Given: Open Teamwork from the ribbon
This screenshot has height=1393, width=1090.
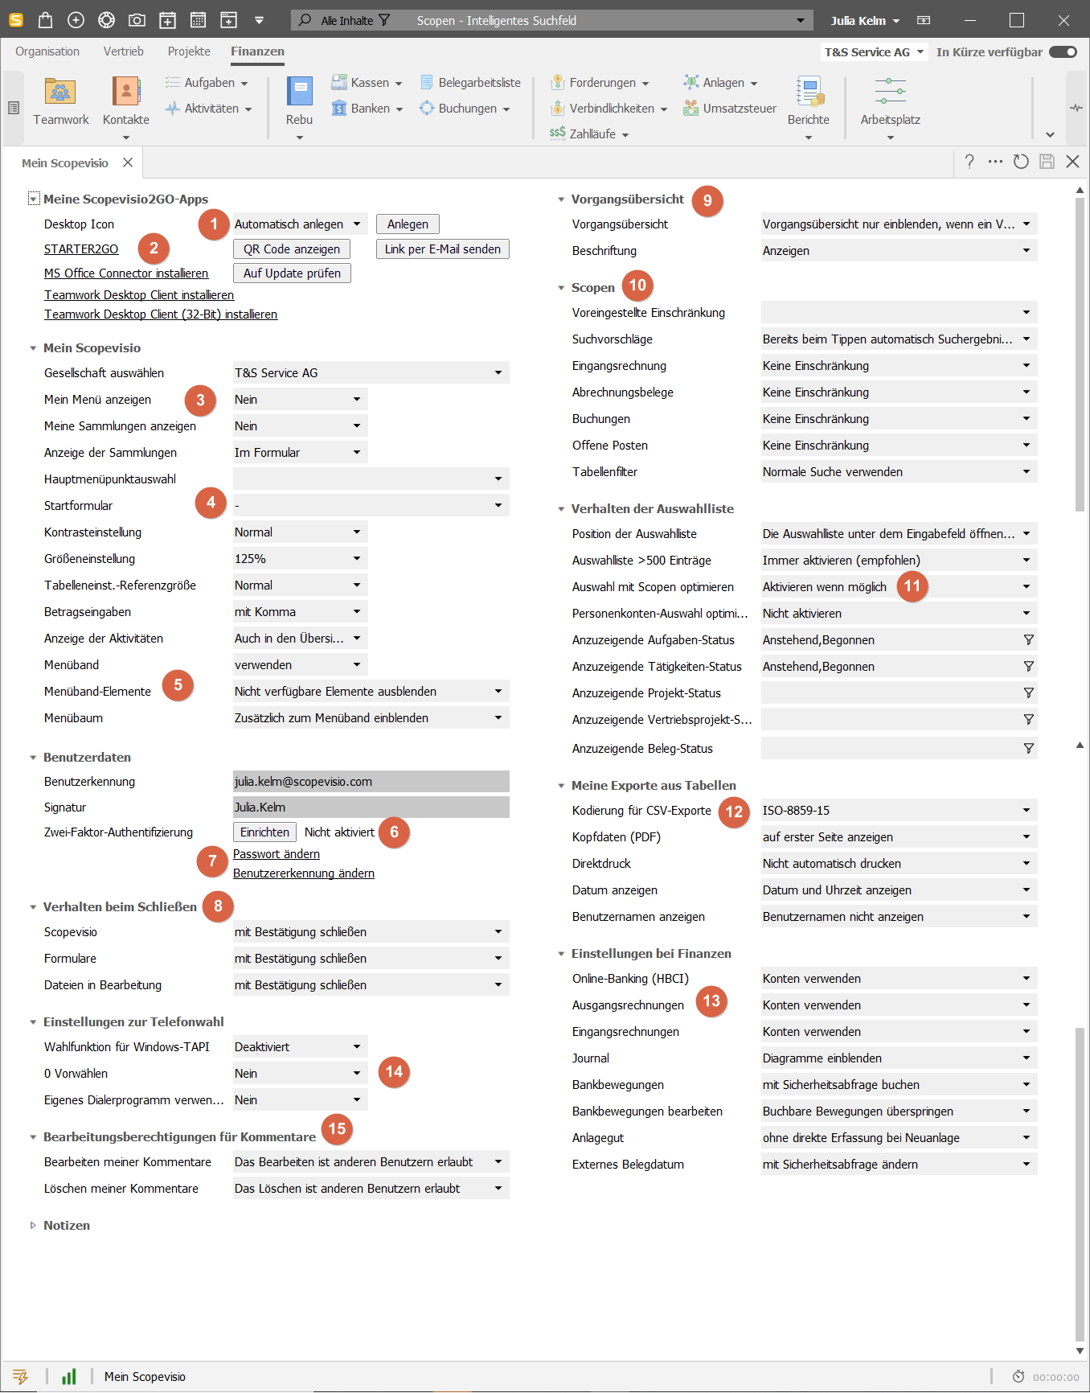Looking at the screenshot, I should click(x=60, y=102).
